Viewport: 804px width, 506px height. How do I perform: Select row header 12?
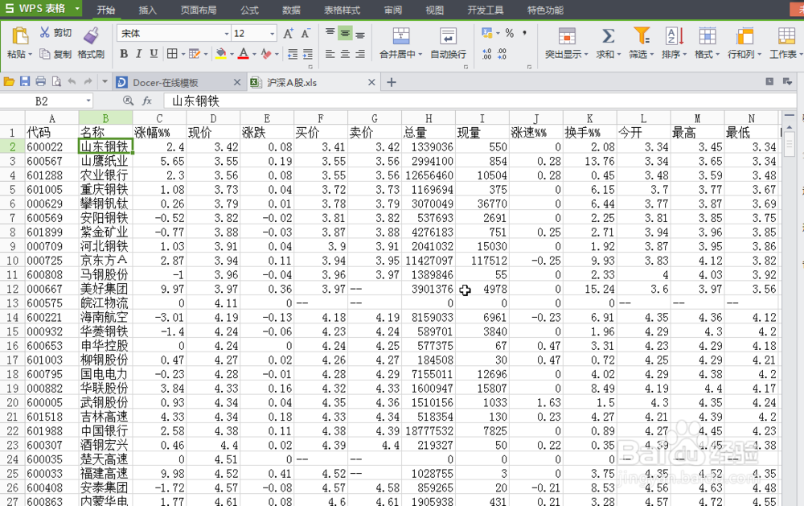click(12, 289)
